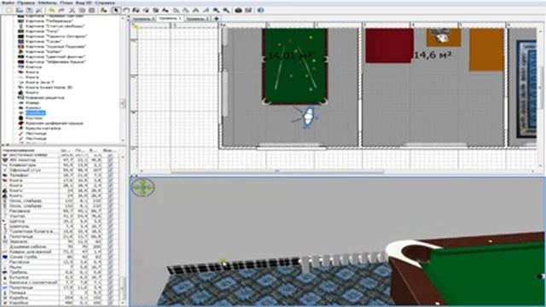
Task: Click the Increase text size icon
Action: point(177,10)
